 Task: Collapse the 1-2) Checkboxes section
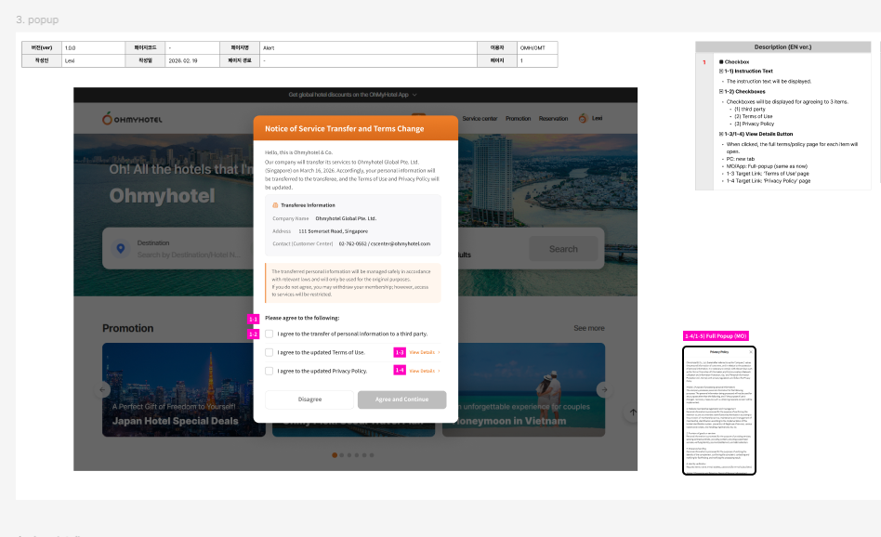click(x=721, y=92)
